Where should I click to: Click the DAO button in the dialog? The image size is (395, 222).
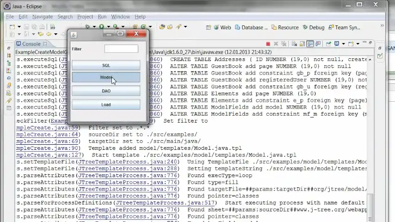[x=106, y=91]
